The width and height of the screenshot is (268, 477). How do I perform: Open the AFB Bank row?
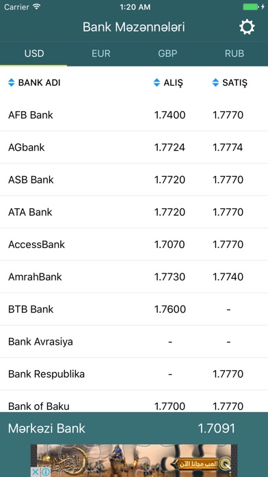pos(134,115)
